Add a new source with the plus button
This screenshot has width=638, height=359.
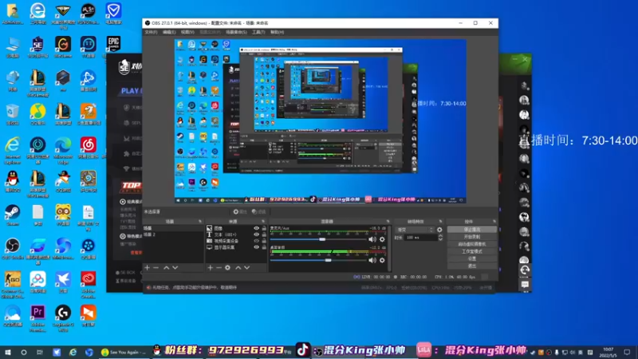(x=211, y=268)
